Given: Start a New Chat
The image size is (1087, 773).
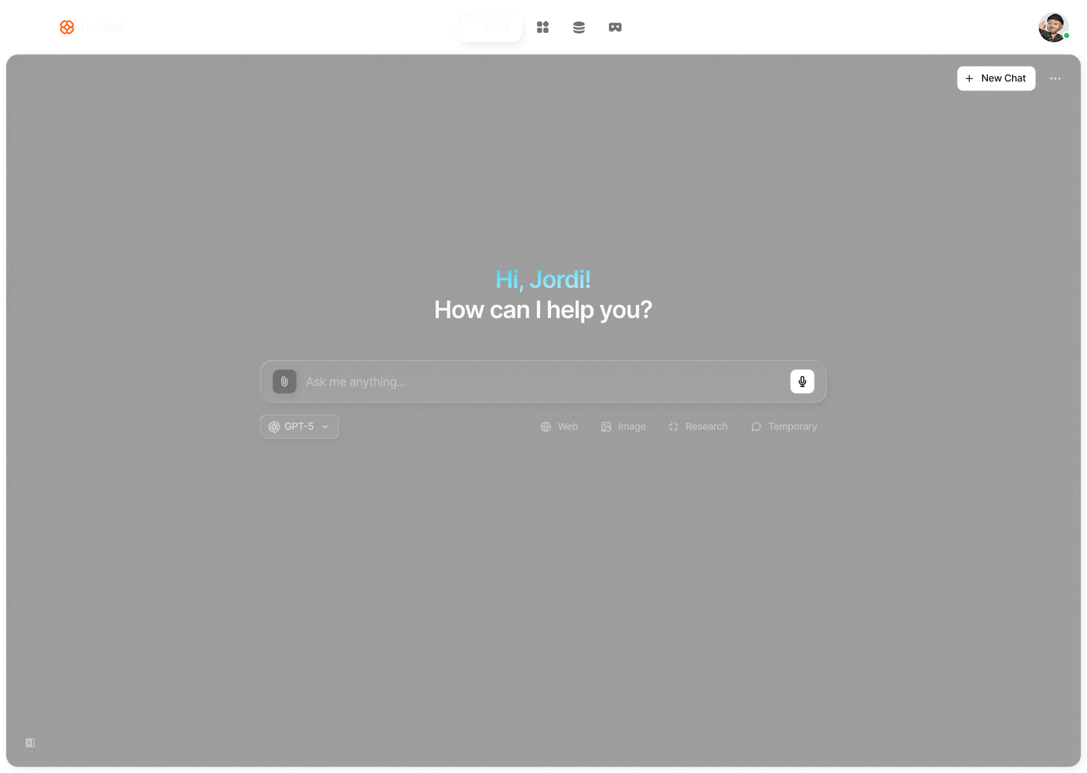Looking at the screenshot, I should pyautogui.click(x=996, y=78).
